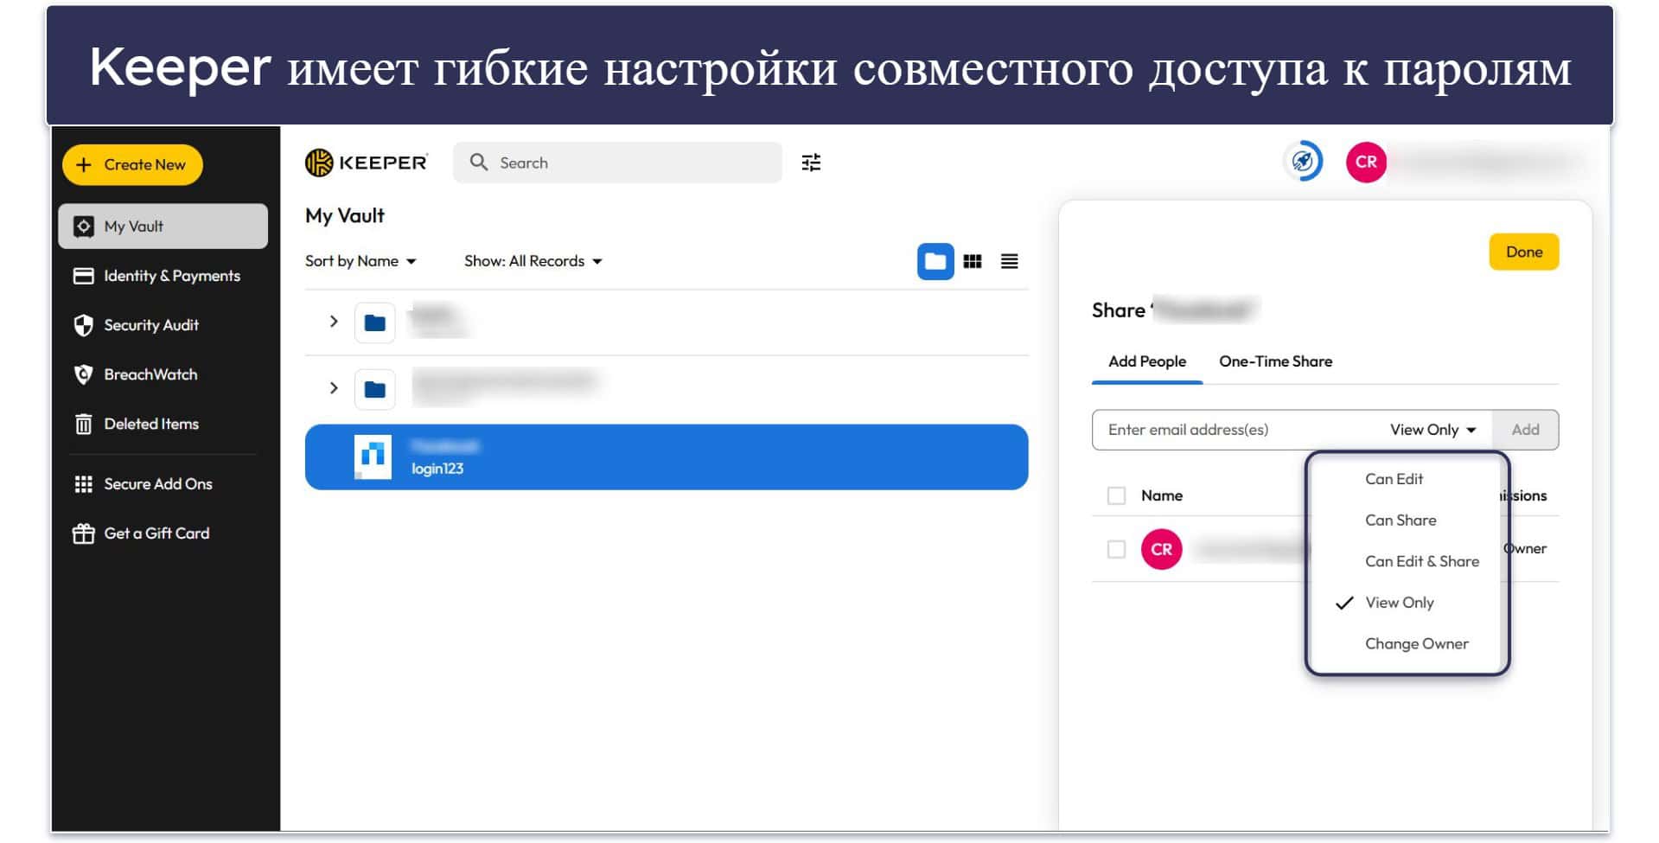Viewport: 1659px width, 843px height.
Task: Select the login123 record
Action: (667, 457)
